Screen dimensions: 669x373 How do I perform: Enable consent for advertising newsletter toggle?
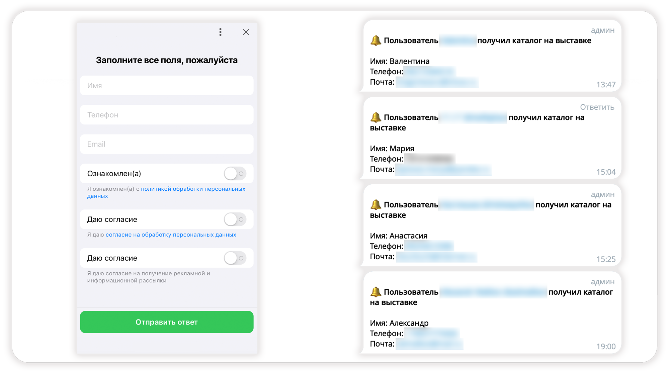[x=235, y=258]
